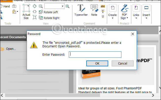Click Cancel in the Password dialog

pos(123,63)
